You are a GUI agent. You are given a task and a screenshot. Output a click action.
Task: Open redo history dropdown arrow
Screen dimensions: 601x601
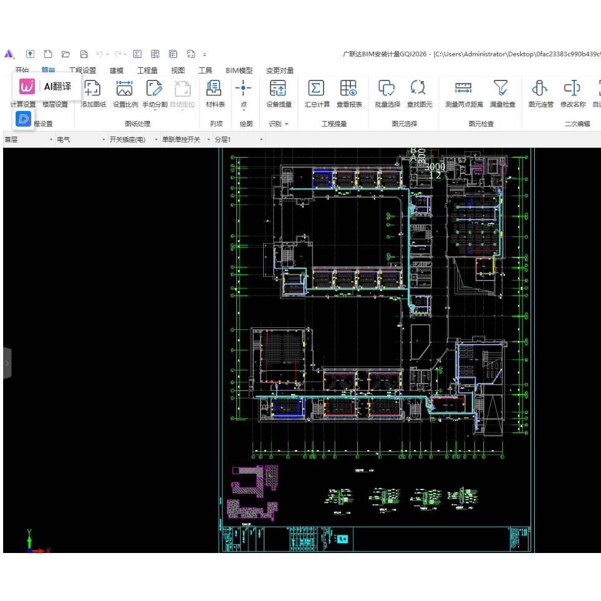click(x=125, y=54)
